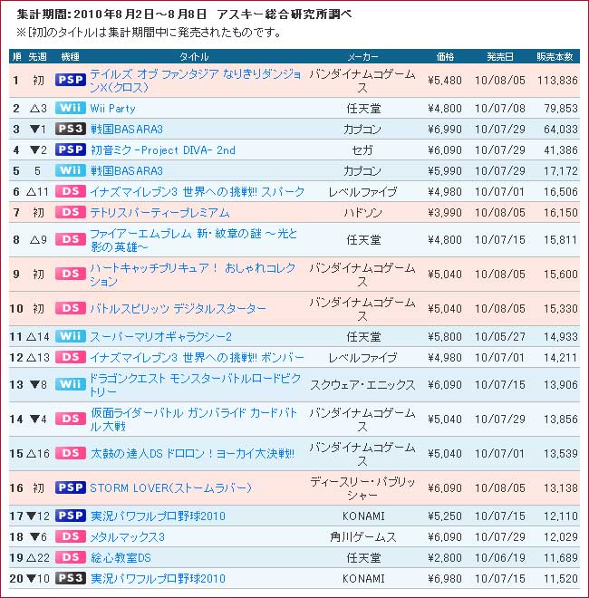
Task: Open rank 20 実況パワフルプロ野球2010 PS3 link
Action: [158, 579]
